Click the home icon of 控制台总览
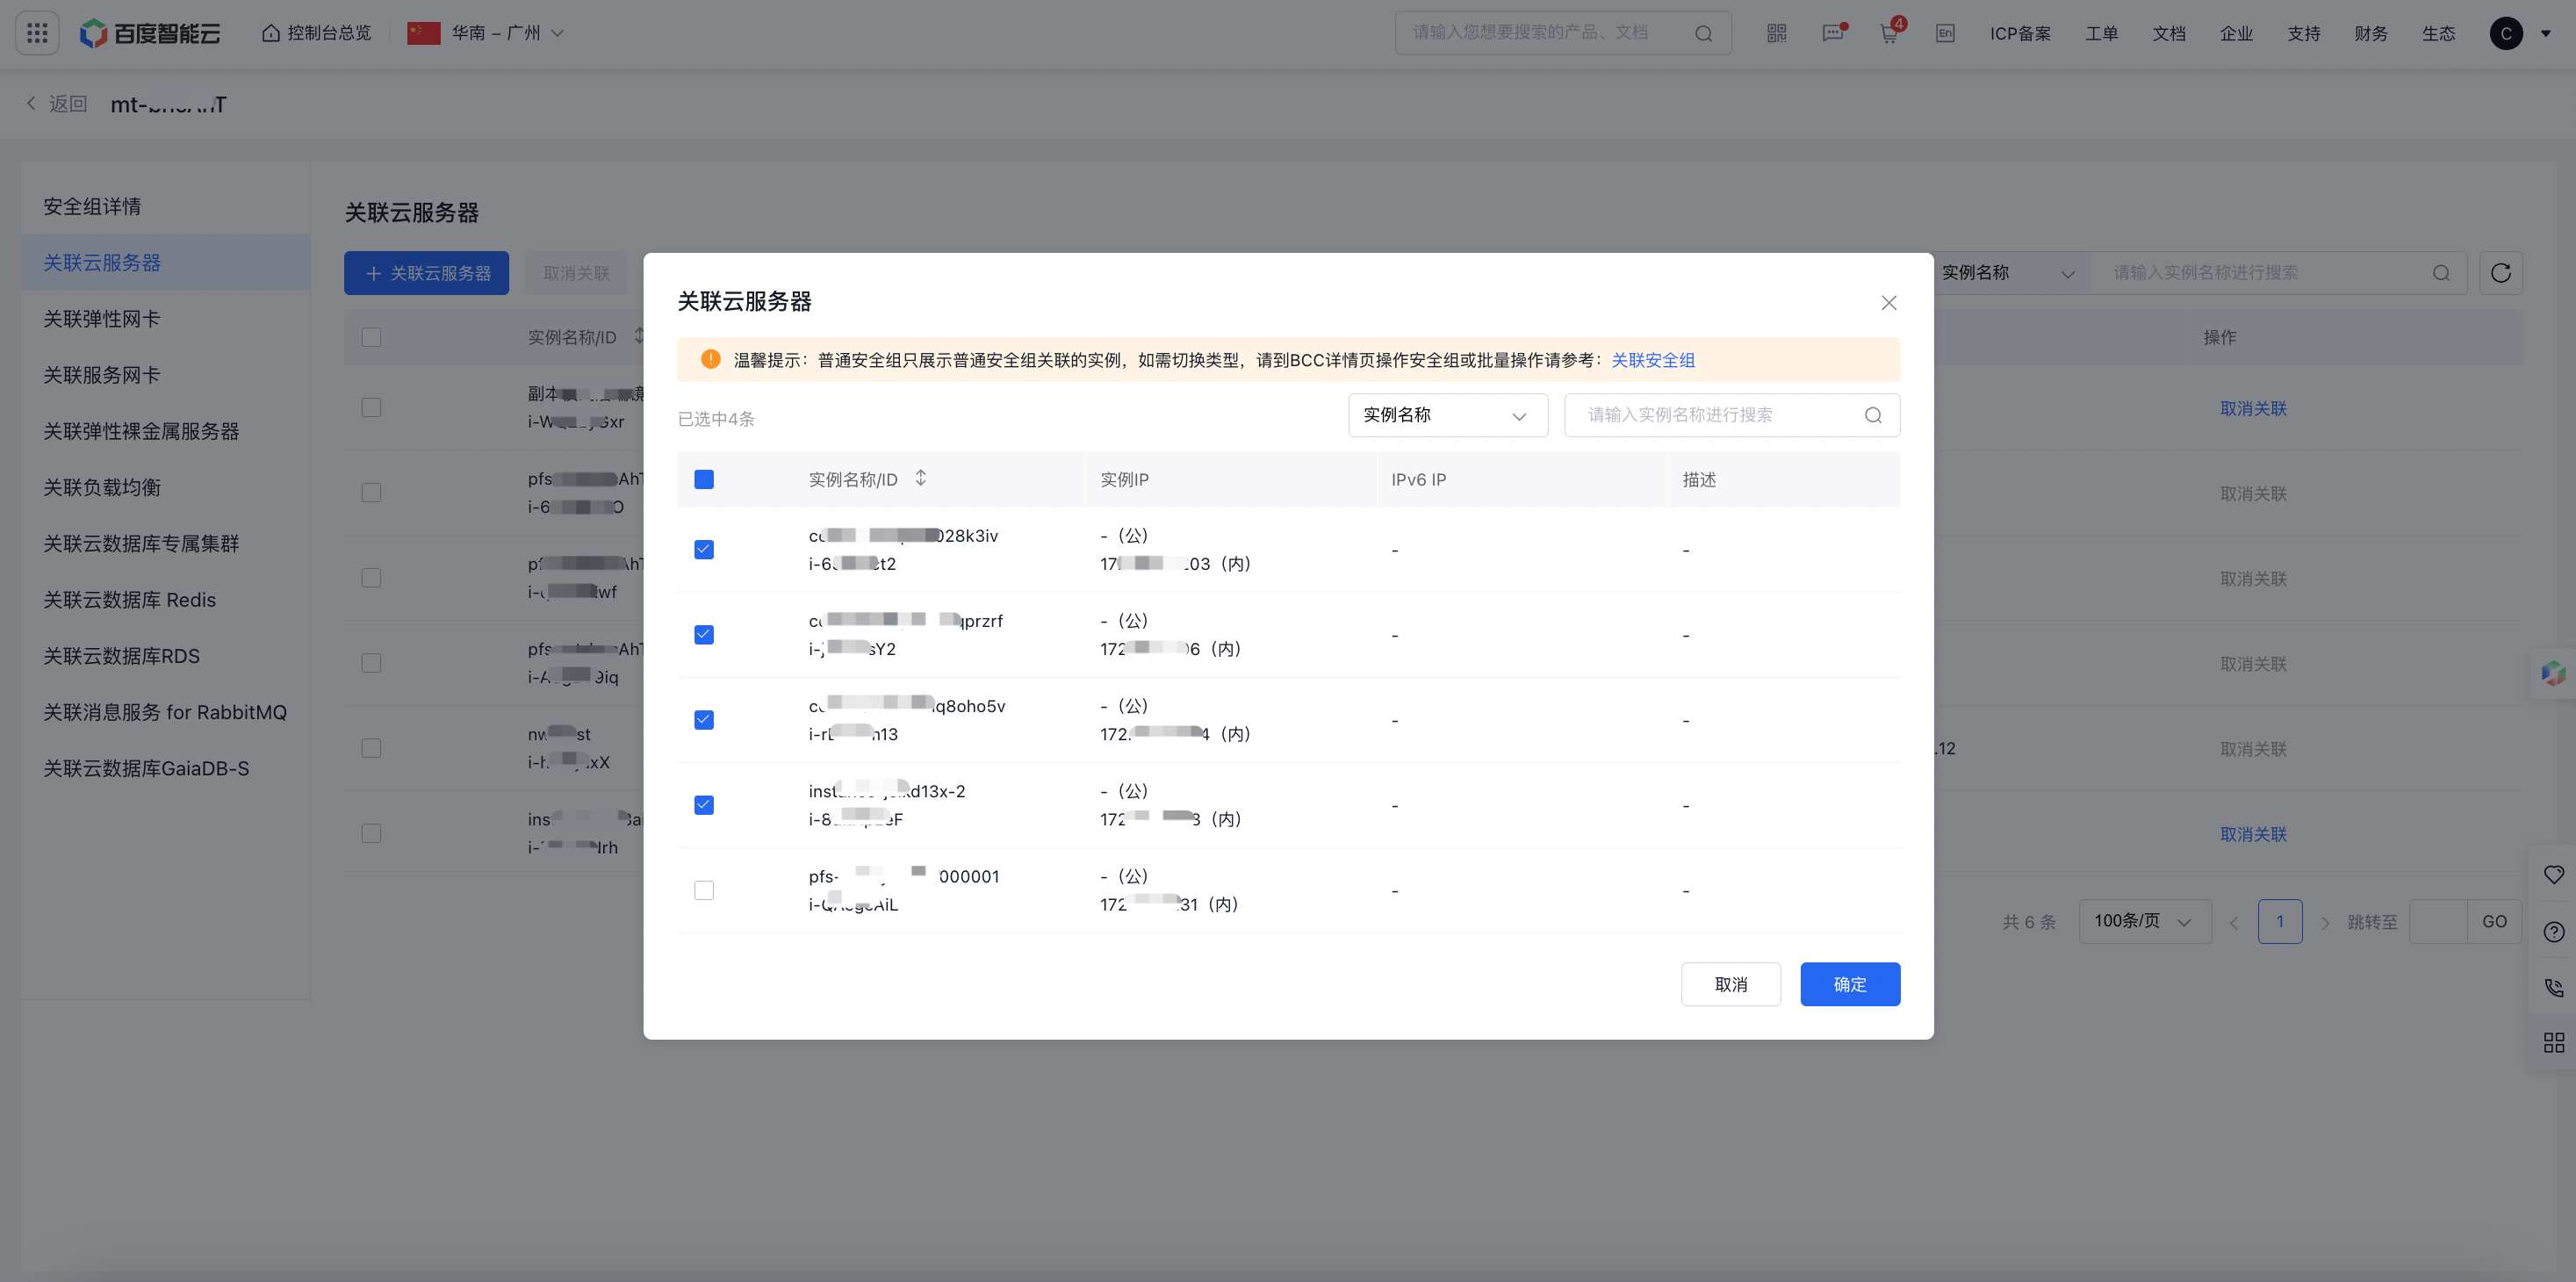The height and width of the screenshot is (1282, 2576). click(270, 33)
